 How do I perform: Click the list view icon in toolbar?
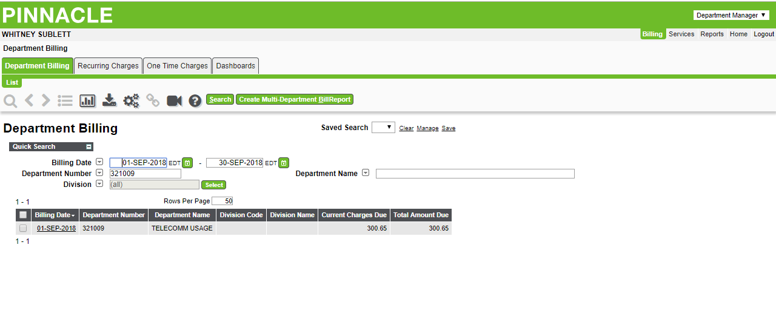point(65,100)
